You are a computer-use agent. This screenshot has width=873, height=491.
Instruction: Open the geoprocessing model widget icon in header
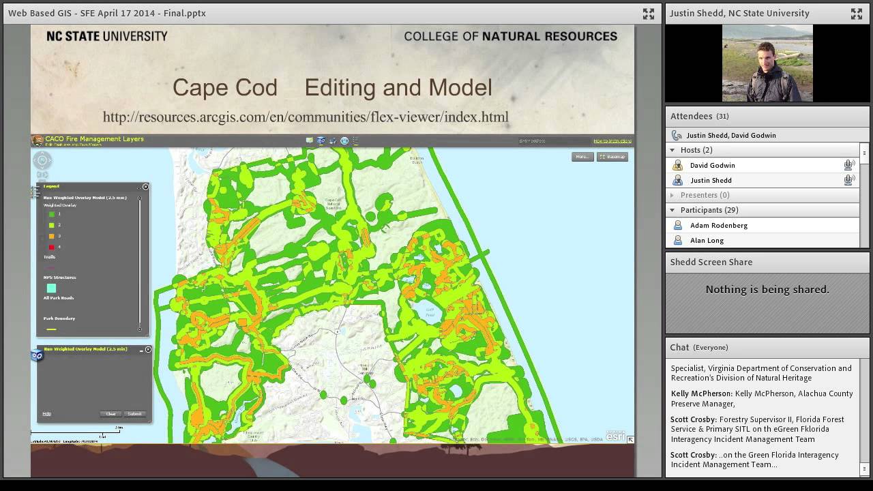[x=321, y=140]
